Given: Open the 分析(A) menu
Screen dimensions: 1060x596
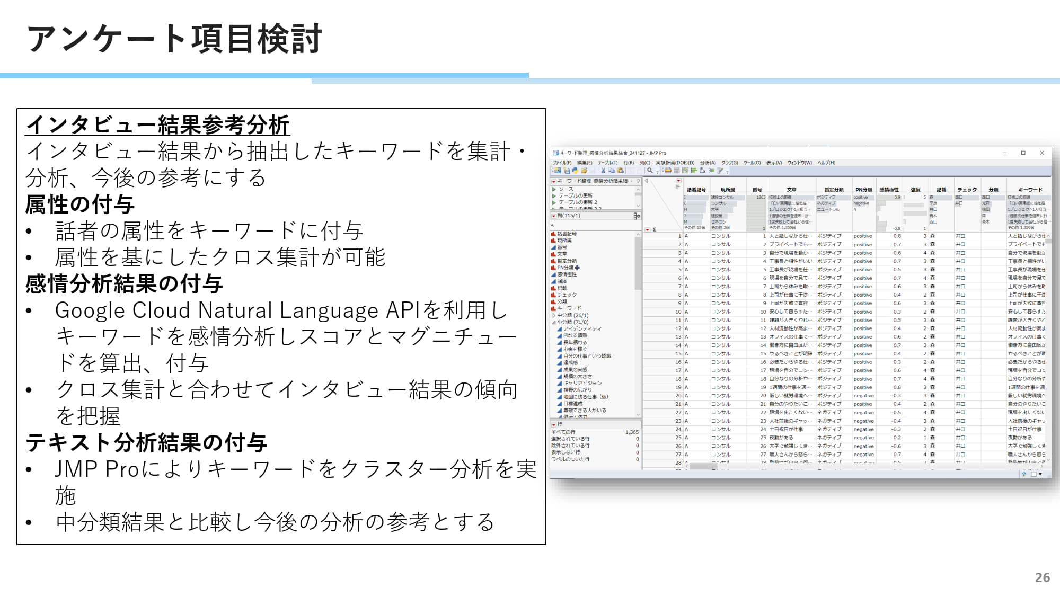Looking at the screenshot, I should (x=708, y=163).
